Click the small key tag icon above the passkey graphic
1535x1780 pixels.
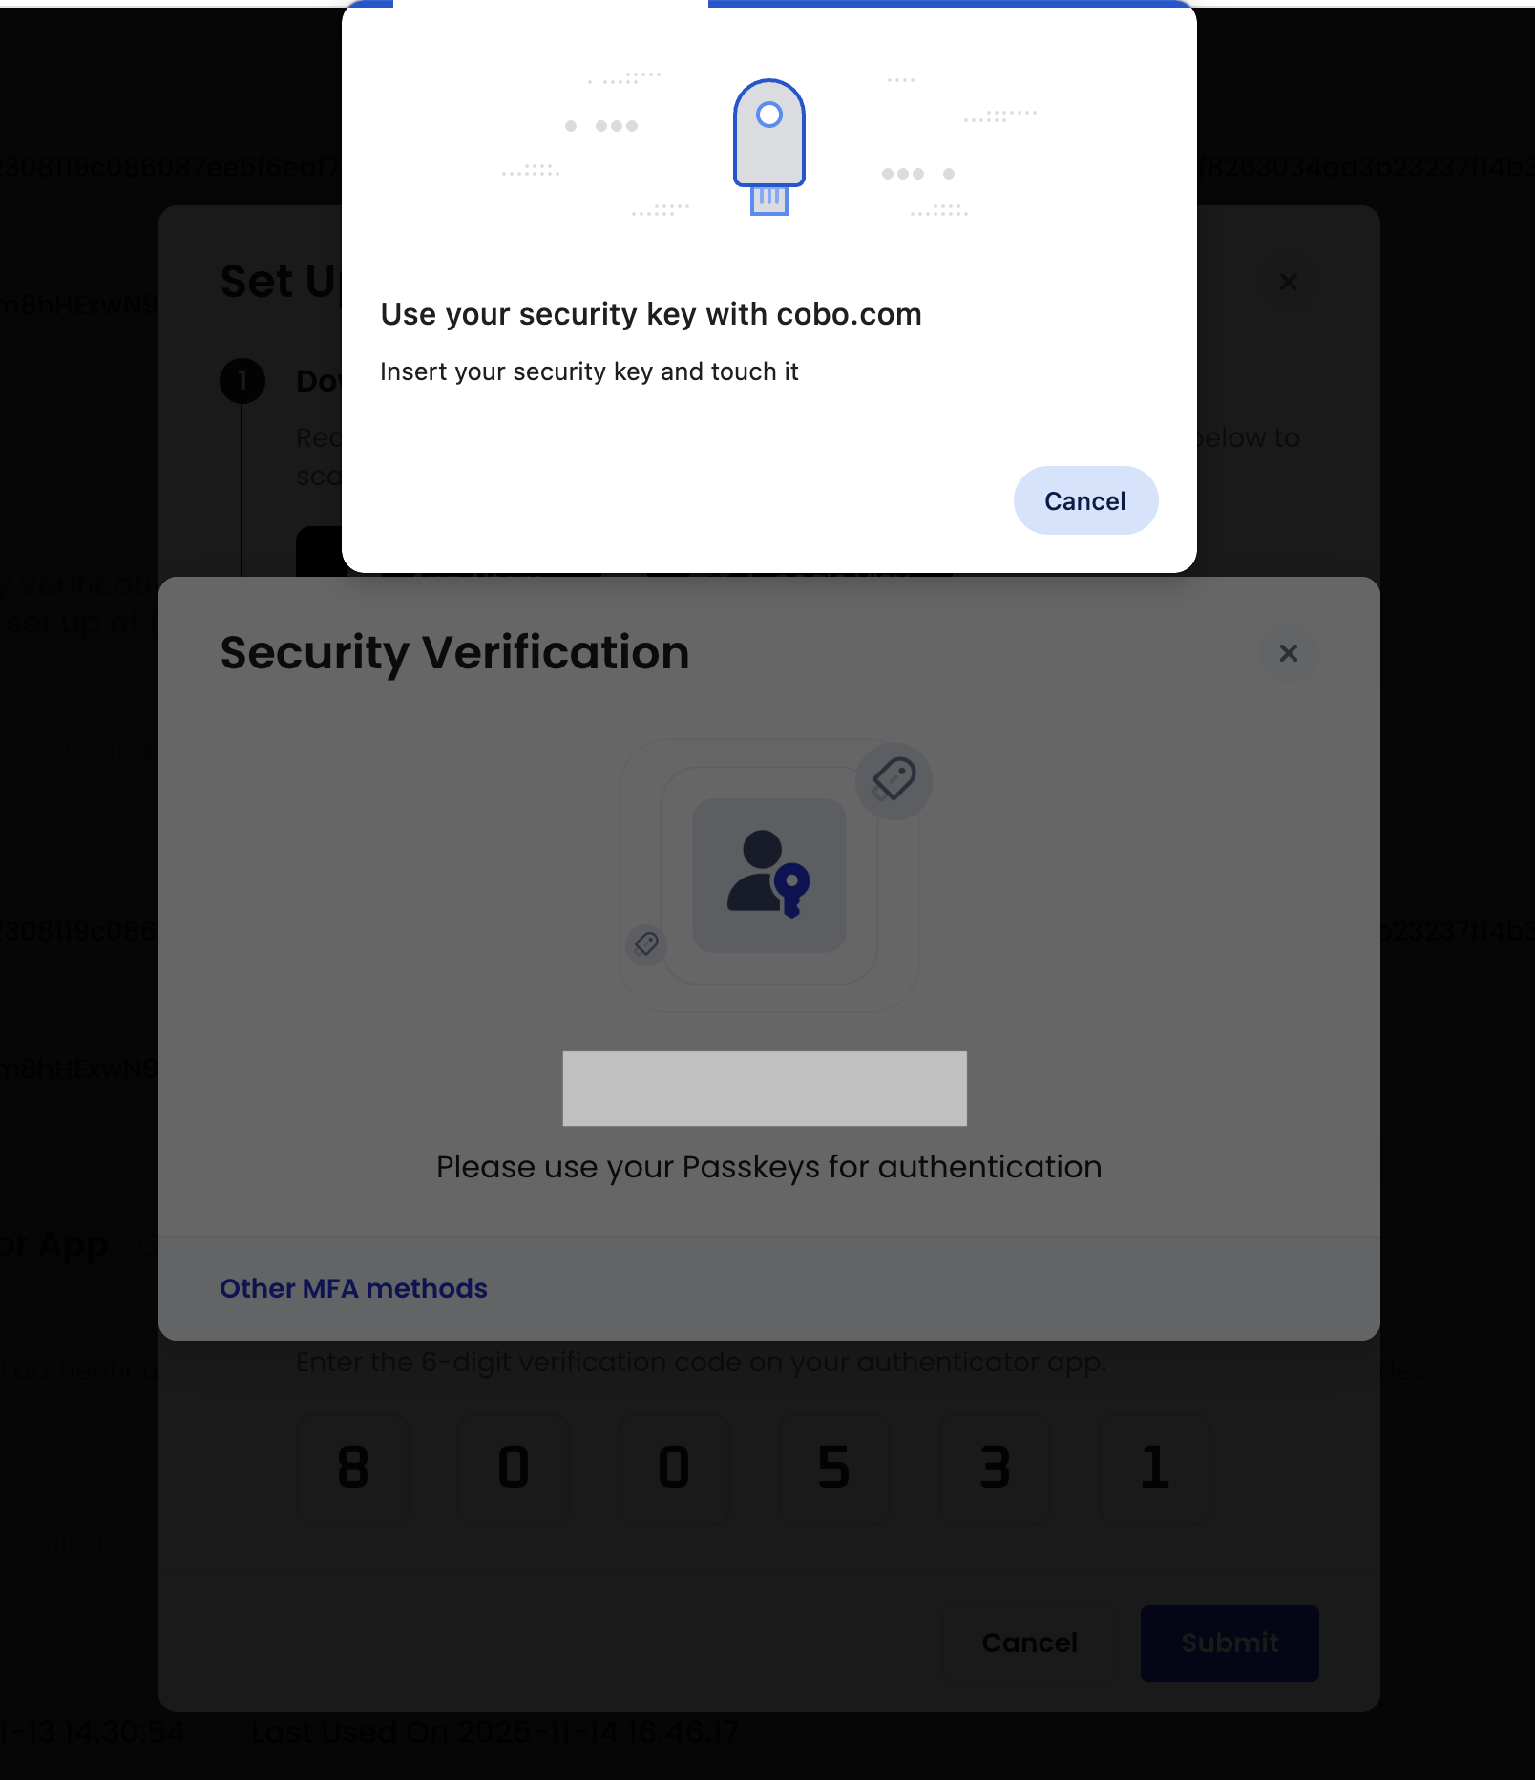pos(893,780)
